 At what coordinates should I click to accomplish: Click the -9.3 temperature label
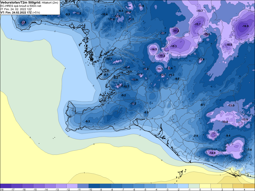(121, 11)
